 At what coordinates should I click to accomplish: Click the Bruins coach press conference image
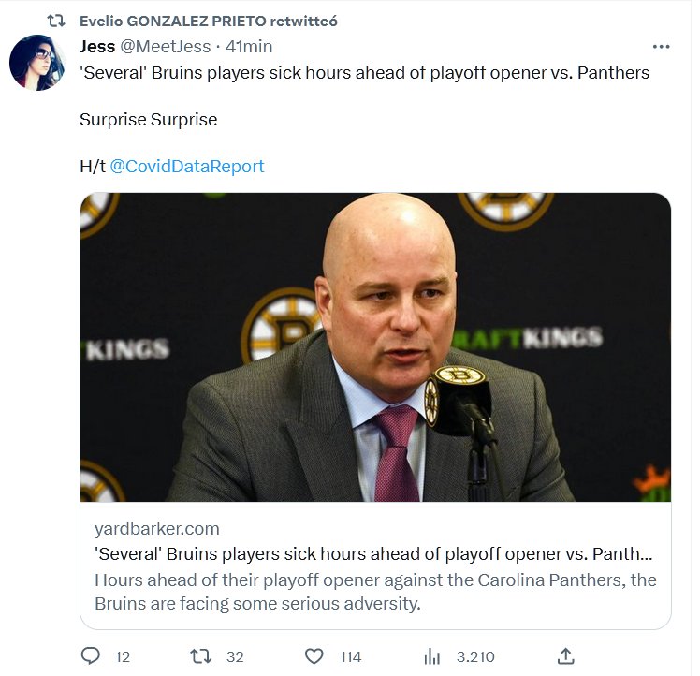click(375, 346)
